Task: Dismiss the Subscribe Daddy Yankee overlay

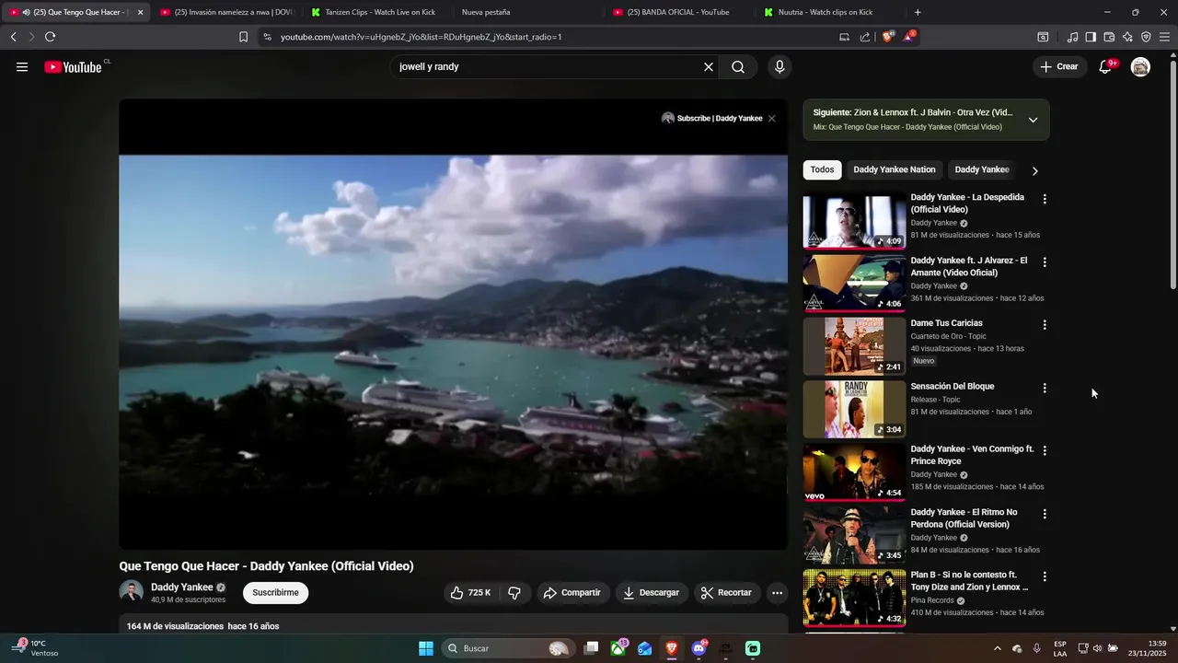Action: click(771, 119)
